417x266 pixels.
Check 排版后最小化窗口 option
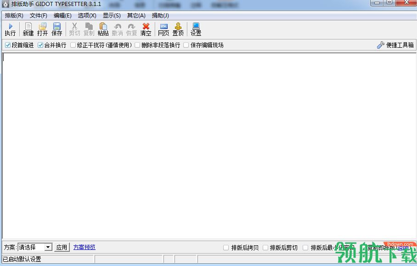pyautogui.click(x=305, y=248)
